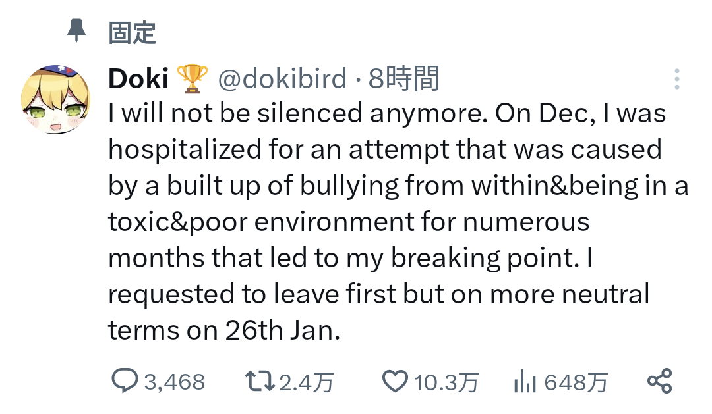Click the pinned tweet pin icon
The height and width of the screenshot is (414, 712).
pos(77,30)
